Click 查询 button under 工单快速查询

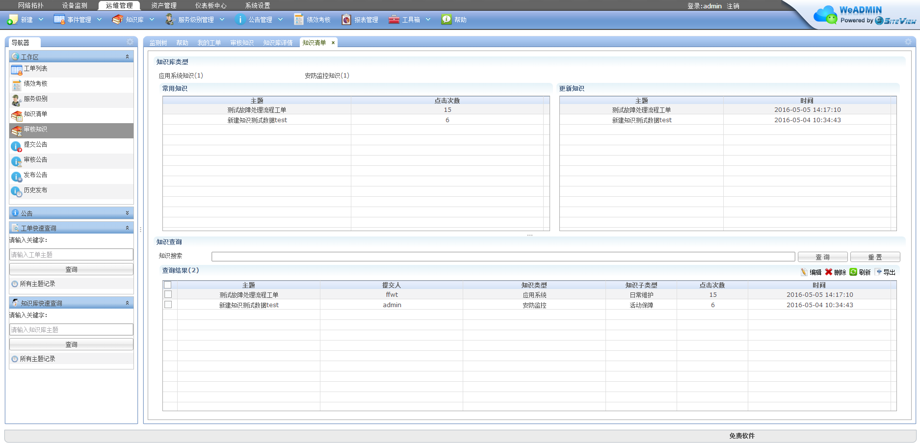(71, 269)
